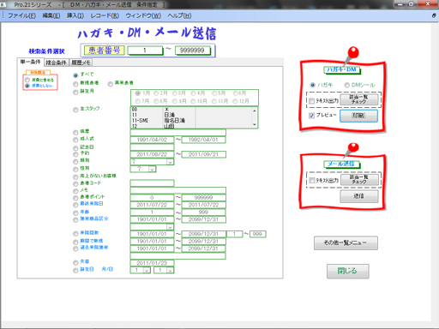The image size is (439, 329).
Task: Choose the 1月 month radio
Action: [x=138, y=93]
